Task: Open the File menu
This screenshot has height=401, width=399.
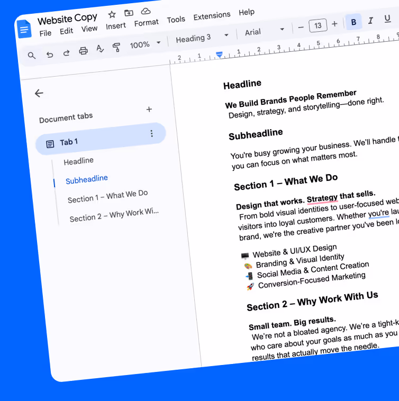Action: click(x=46, y=33)
